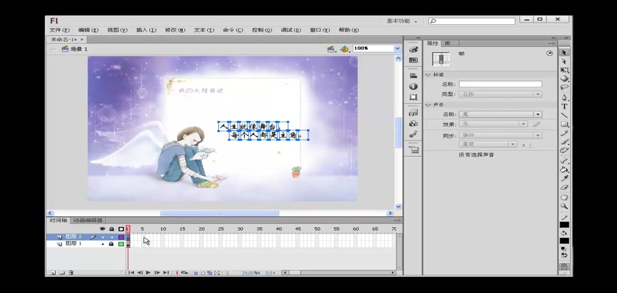
Task: Collapse the 声音 section triangle
Action: (428, 105)
